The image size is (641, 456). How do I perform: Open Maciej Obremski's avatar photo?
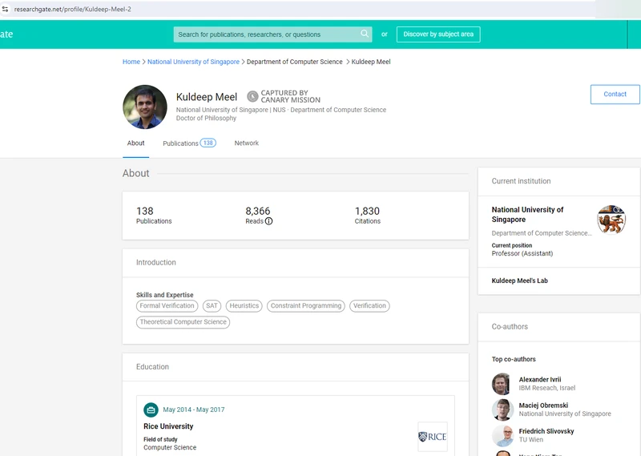coord(502,410)
